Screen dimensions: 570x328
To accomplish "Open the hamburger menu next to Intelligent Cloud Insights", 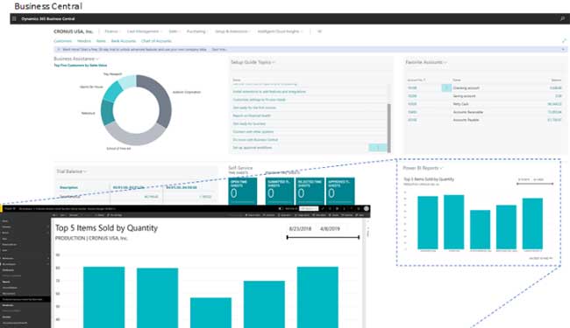I will [319, 31].
